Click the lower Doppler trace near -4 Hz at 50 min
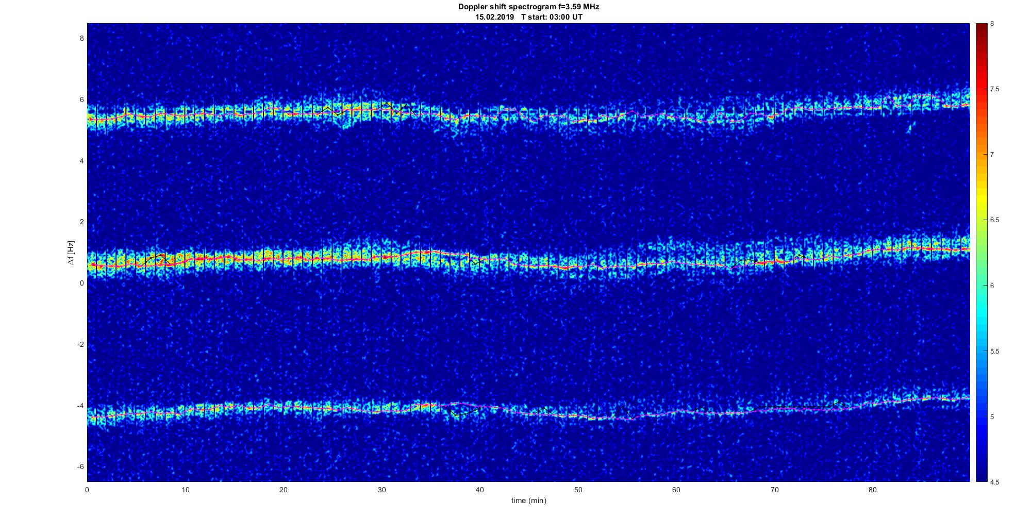Viewport: 1031px width, 517px height. [x=578, y=415]
